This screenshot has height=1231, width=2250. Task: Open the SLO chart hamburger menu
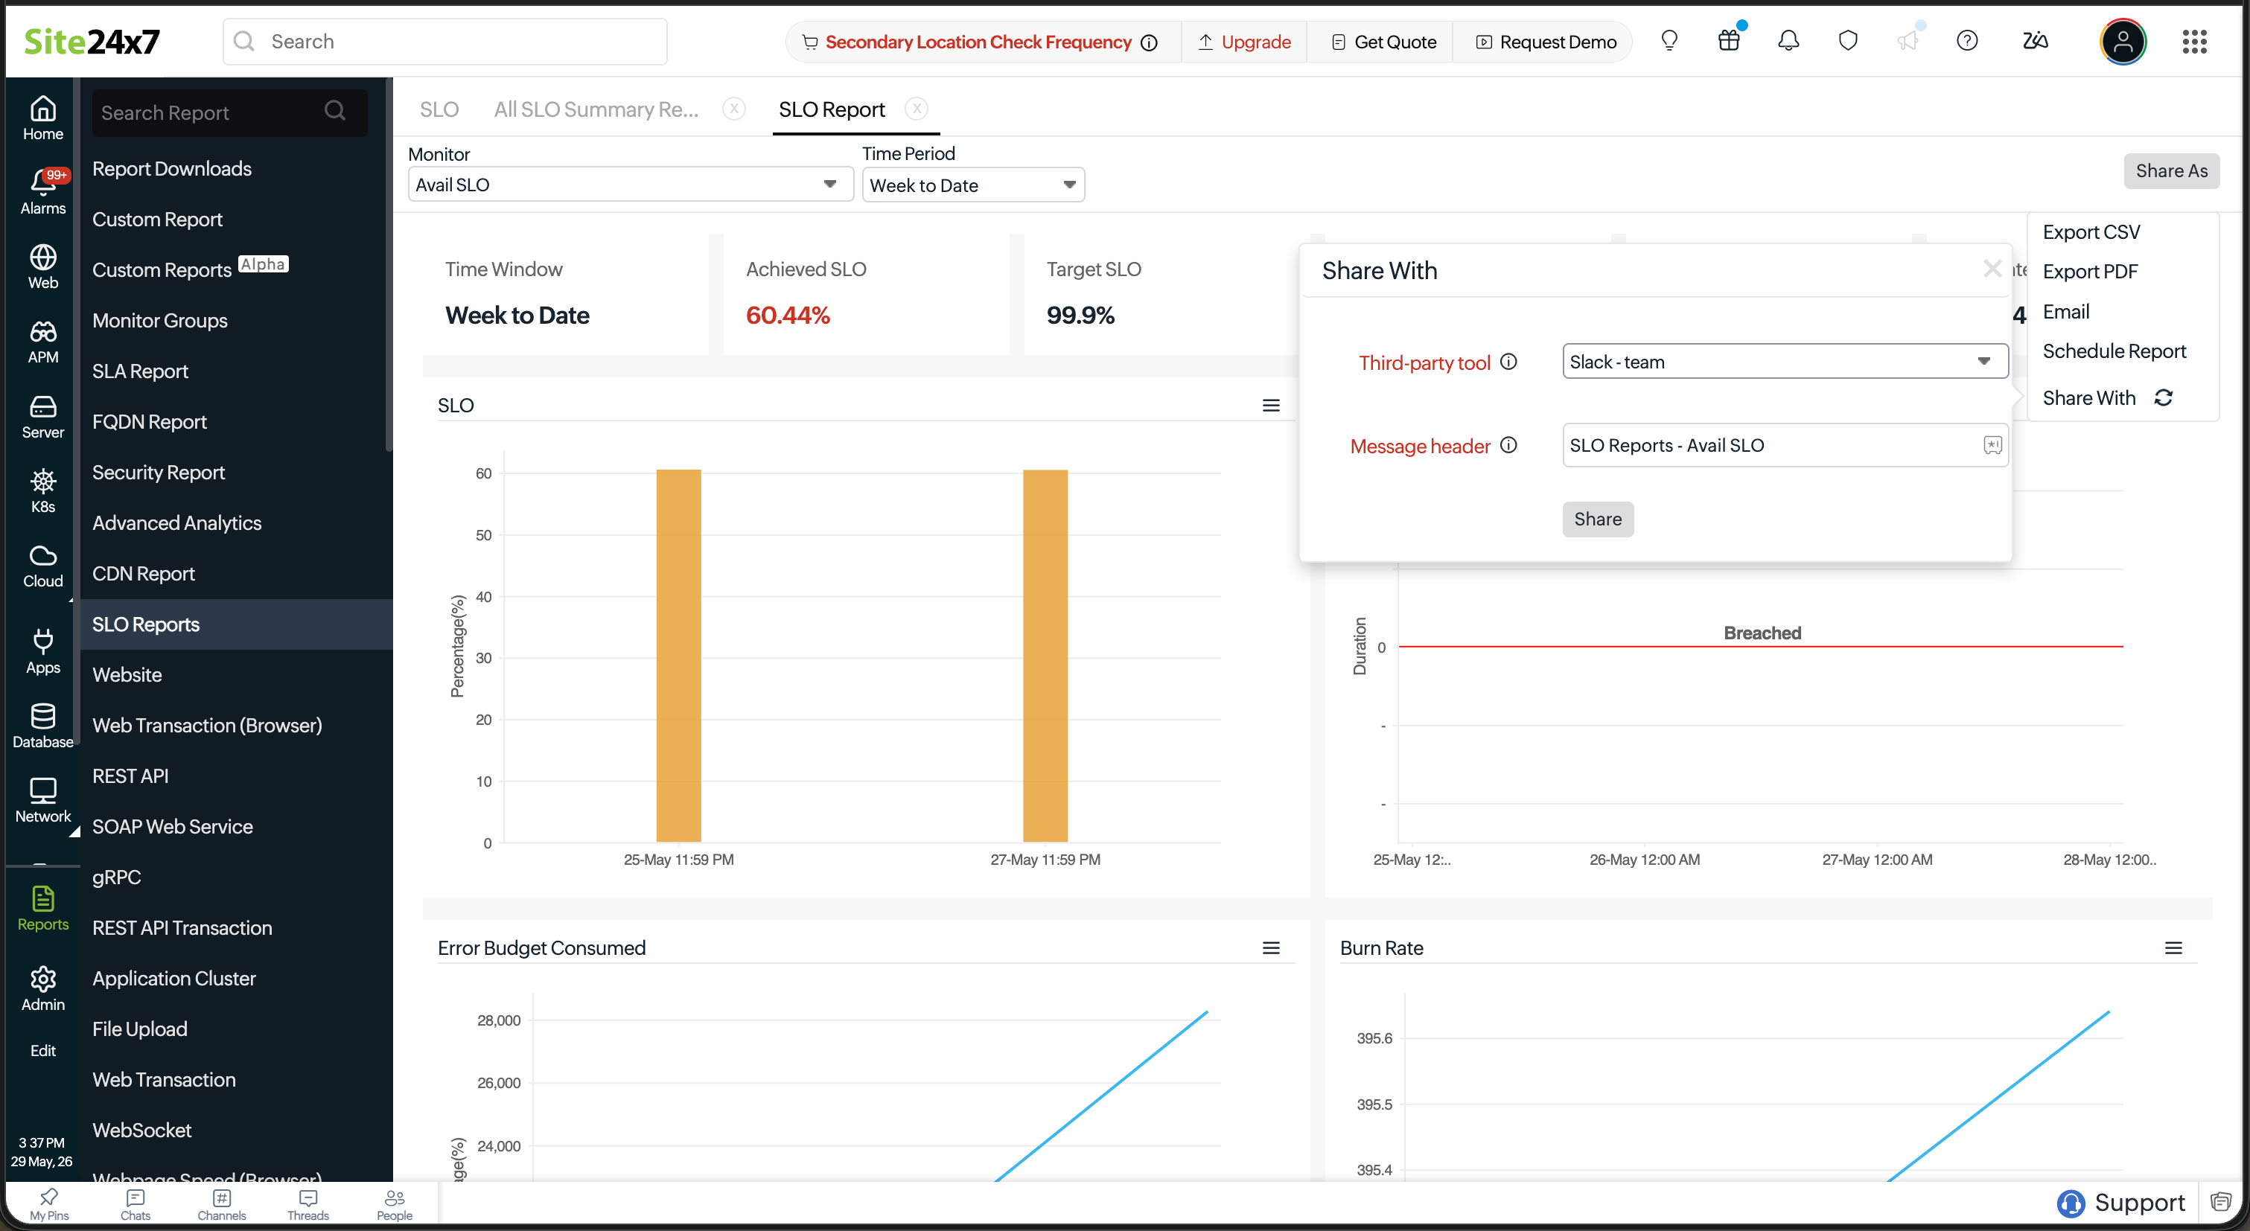[x=1271, y=405]
